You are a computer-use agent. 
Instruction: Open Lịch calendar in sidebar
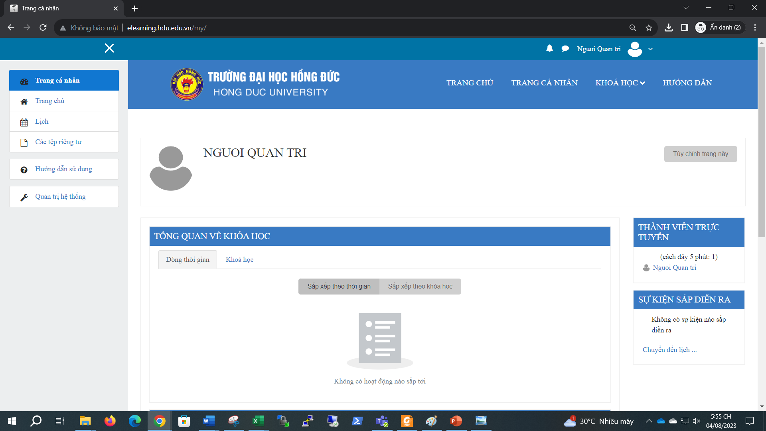[64, 121]
